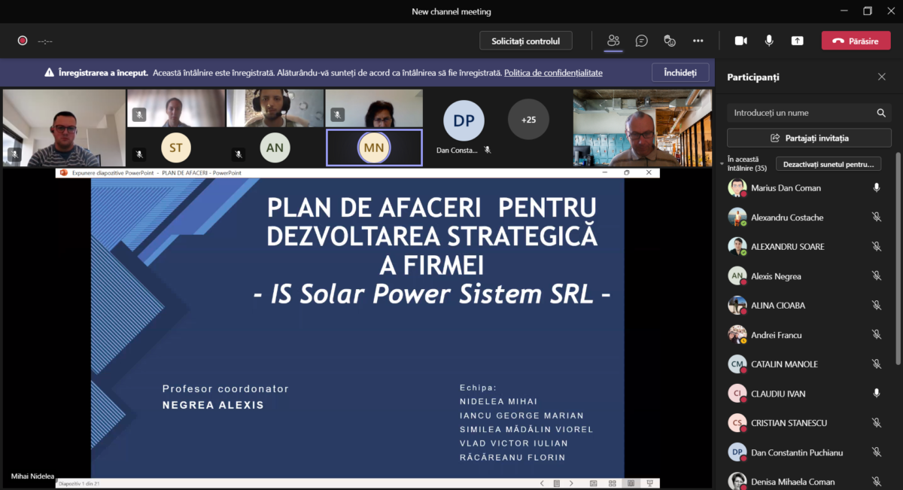Open the meeting chat icon
Viewport: 903px width, 490px height.
[x=641, y=41]
